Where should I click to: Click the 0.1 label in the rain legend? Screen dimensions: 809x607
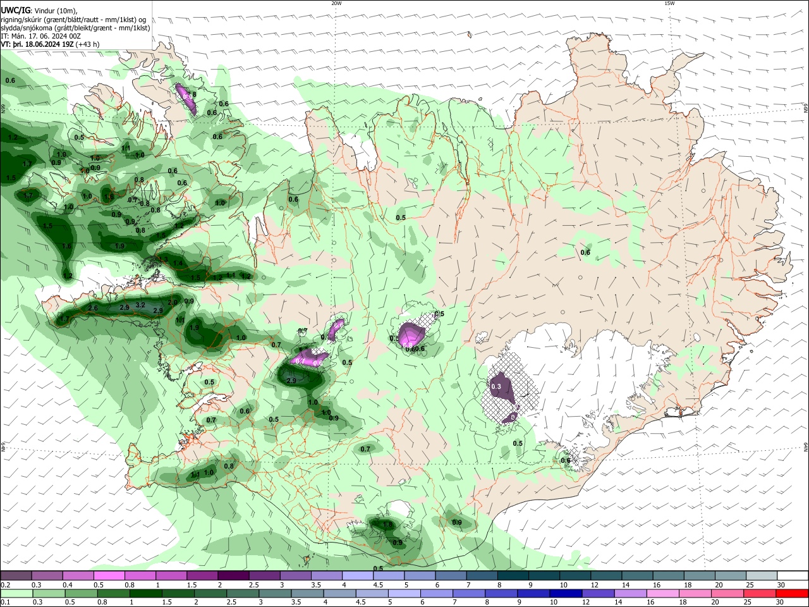[x=6, y=602]
